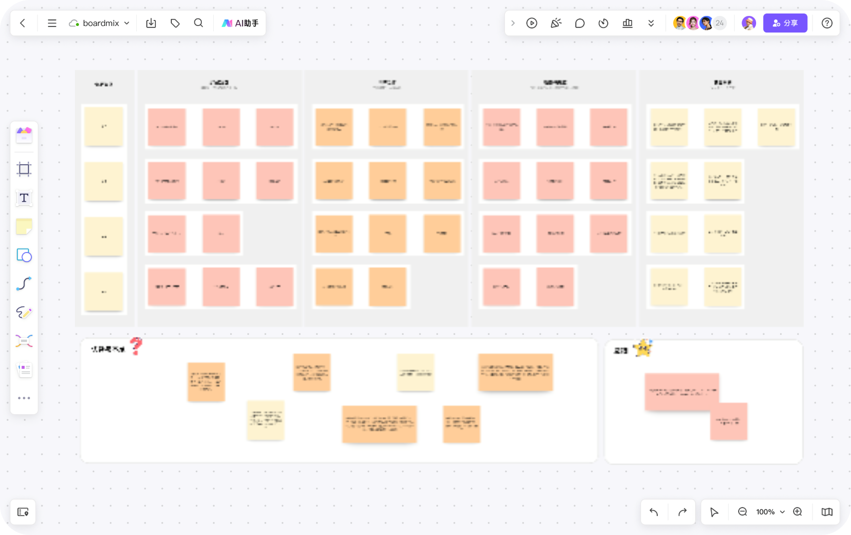Show the 24 collaborators badge
The height and width of the screenshot is (535, 851).
[x=720, y=23]
